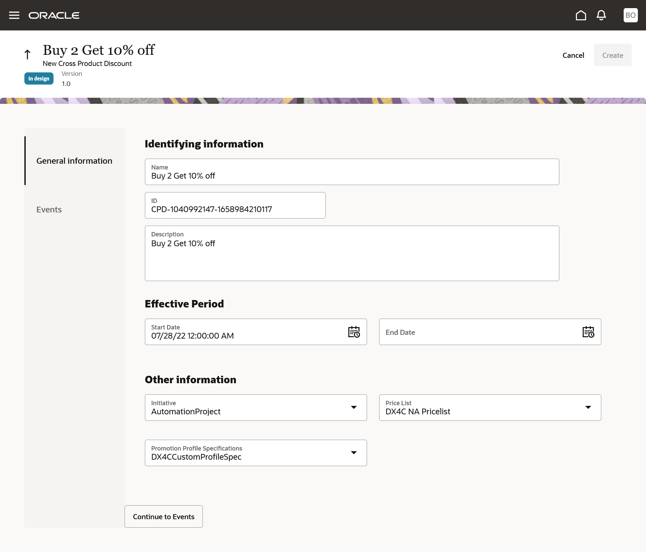The image size is (646, 552).
Task: Click the back arrow above the title
Action: tap(27, 54)
